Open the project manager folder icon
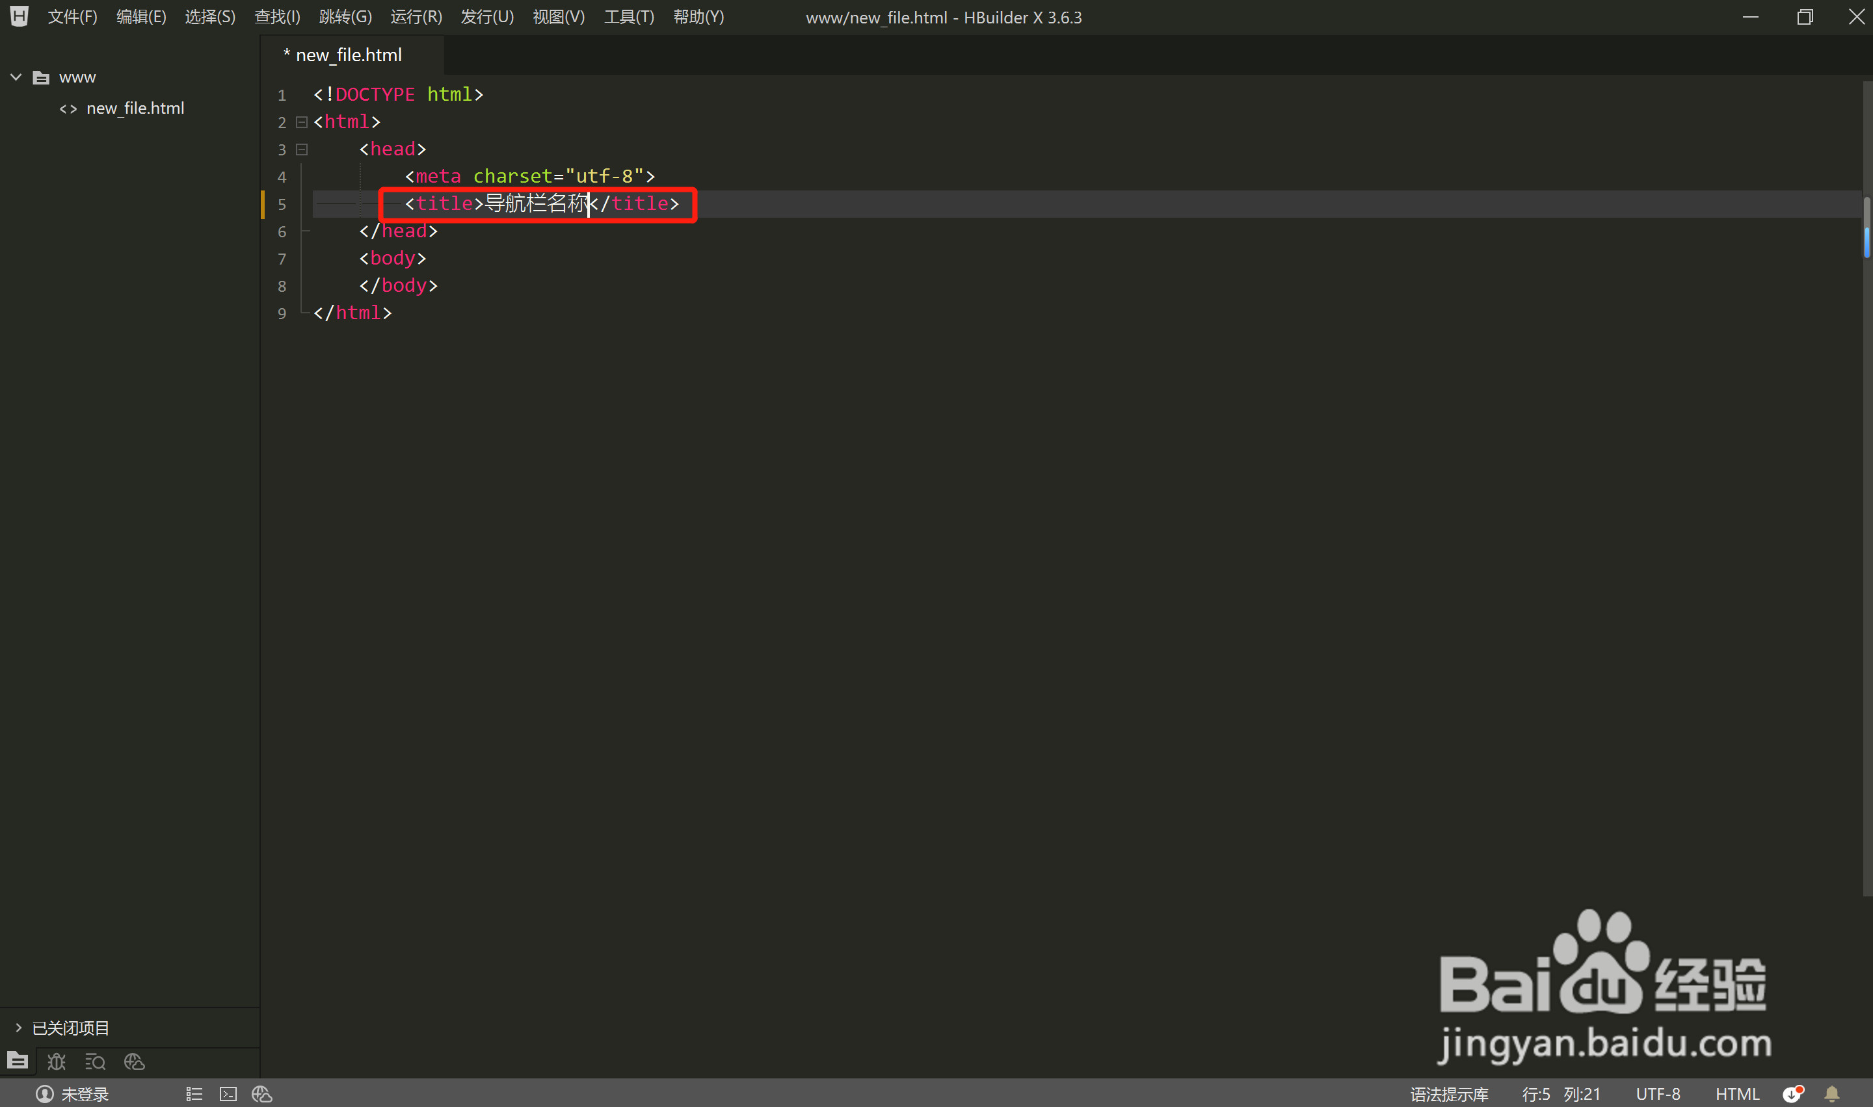1873x1107 pixels. [x=18, y=1060]
